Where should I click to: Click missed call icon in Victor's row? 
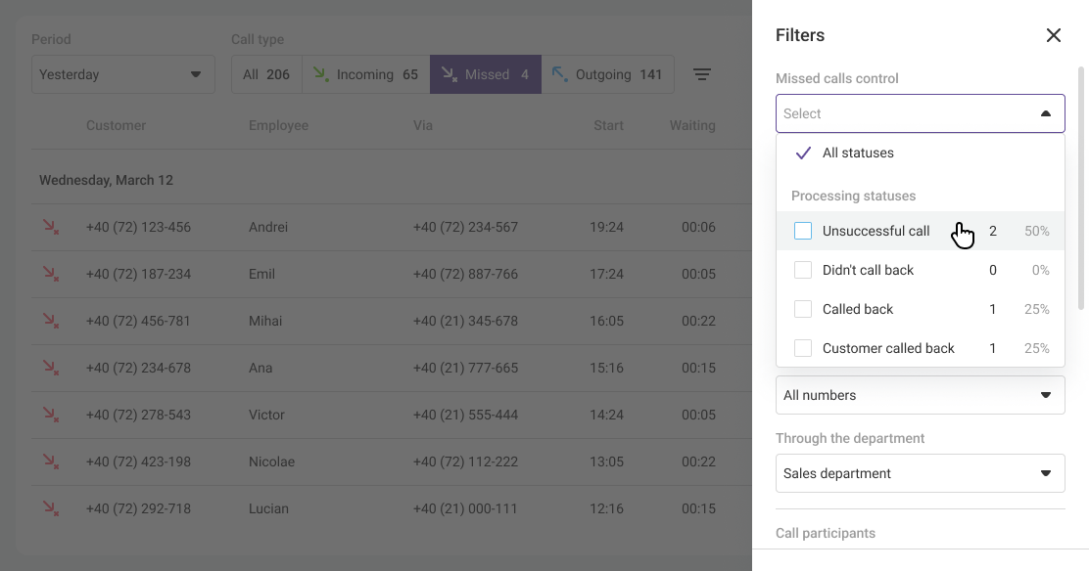click(x=50, y=415)
